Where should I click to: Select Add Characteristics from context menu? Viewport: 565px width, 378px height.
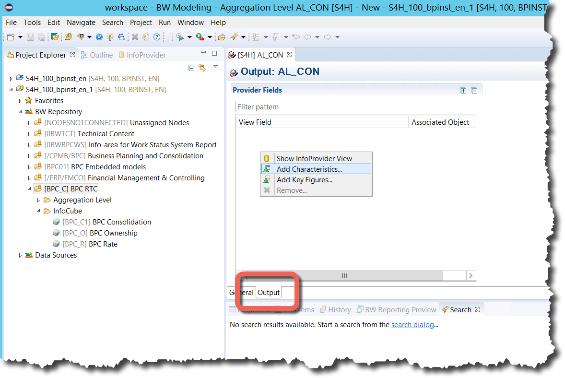tap(309, 169)
